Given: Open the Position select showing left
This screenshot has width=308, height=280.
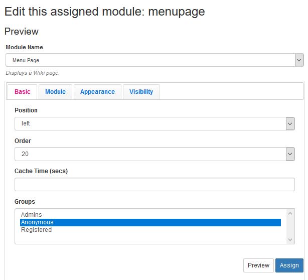Looking at the screenshot, I should click(x=149, y=123).
